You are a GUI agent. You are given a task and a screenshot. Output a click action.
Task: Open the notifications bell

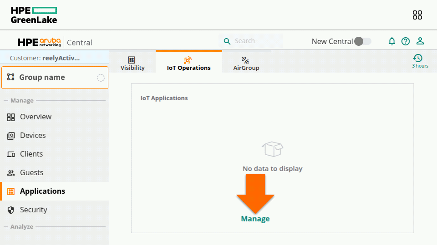pos(392,41)
